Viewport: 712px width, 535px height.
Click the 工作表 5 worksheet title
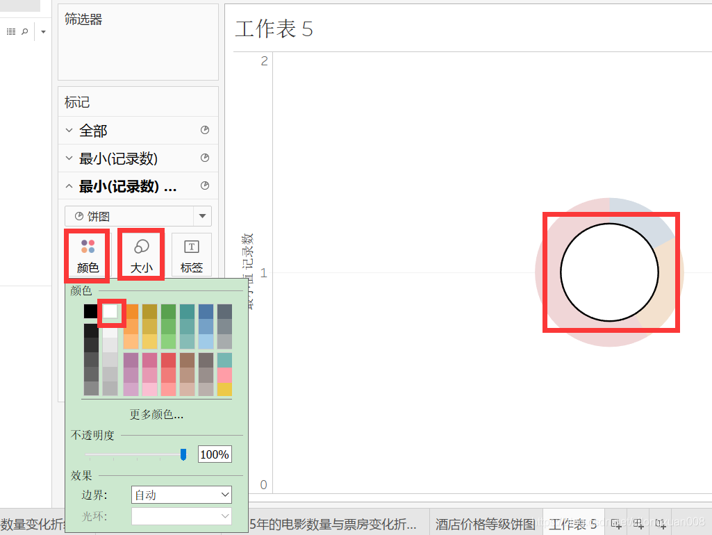pos(274,29)
